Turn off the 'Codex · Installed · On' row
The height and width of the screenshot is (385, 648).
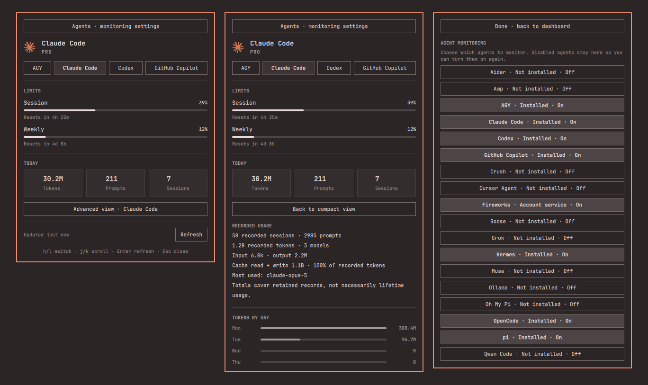coord(532,139)
